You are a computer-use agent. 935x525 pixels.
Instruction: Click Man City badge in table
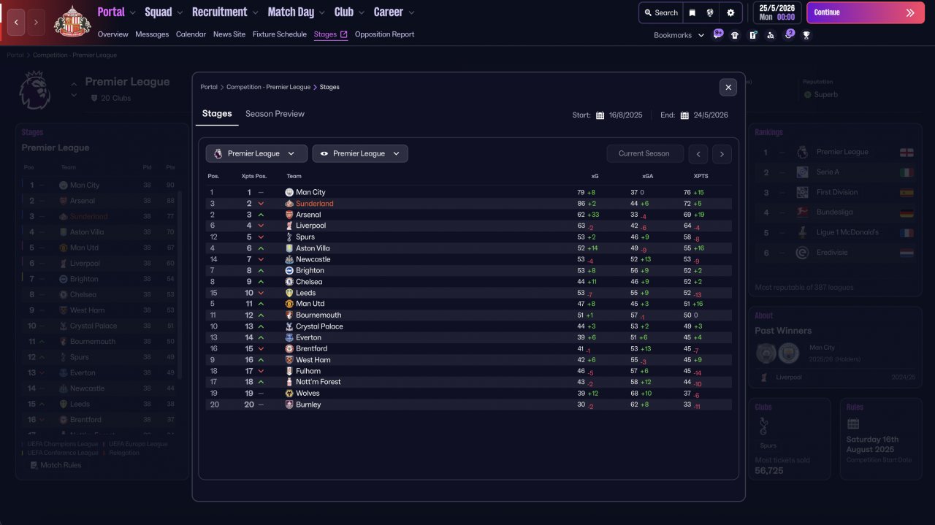point(289,193)
